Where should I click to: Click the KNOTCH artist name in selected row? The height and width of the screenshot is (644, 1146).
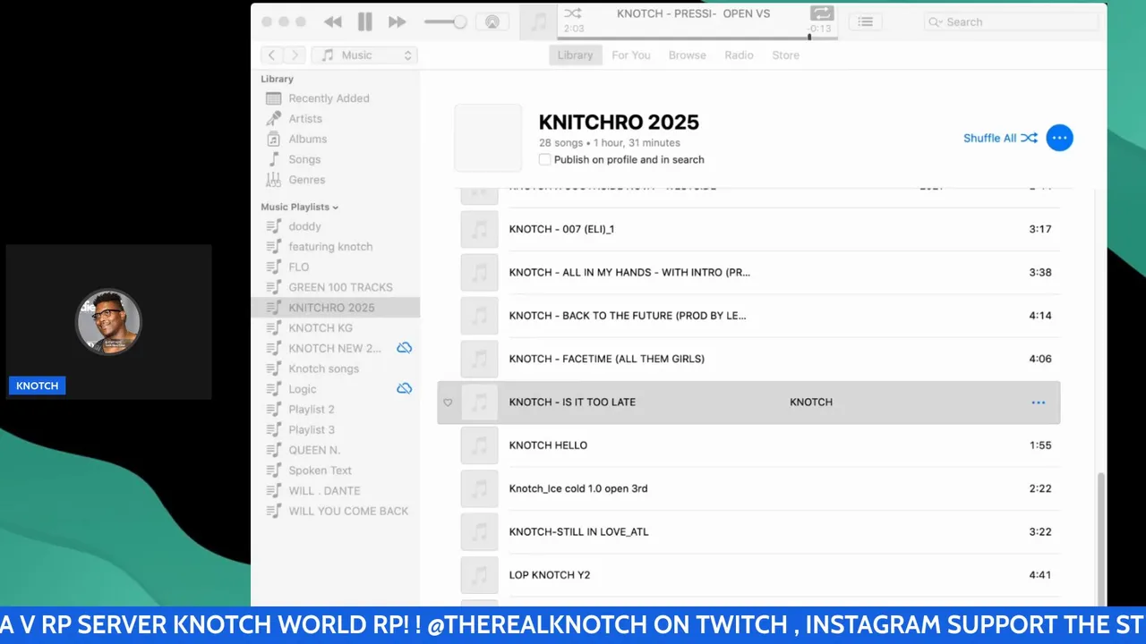click(811, 402)
